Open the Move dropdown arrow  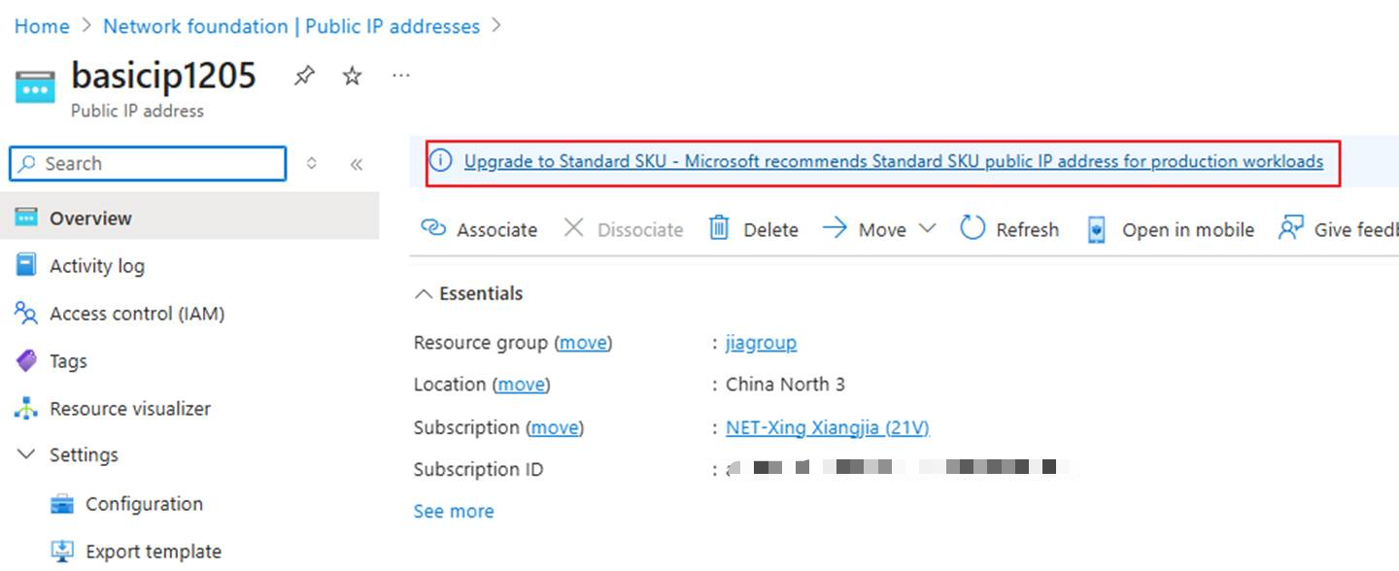click(927, 228)
